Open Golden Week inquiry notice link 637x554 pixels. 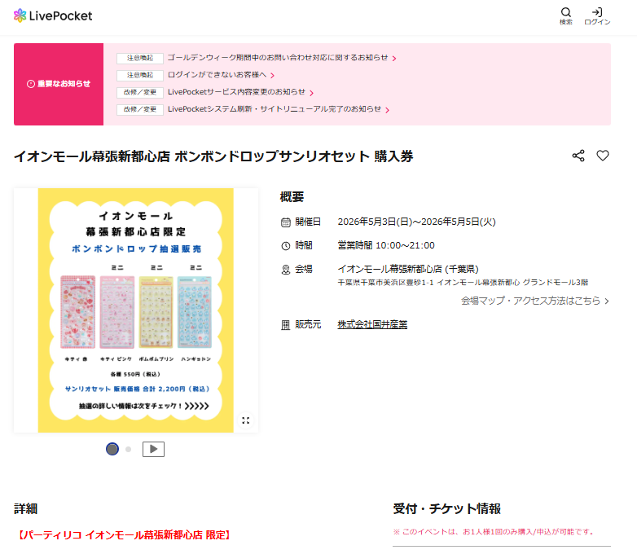pos(278,58)
